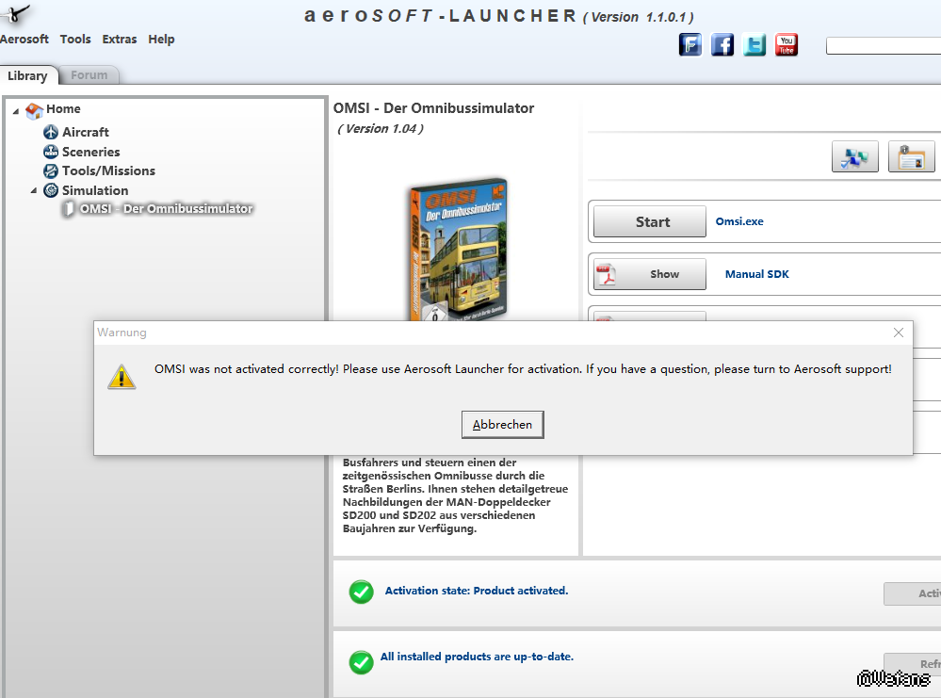Close the Warnung dialog

(899, 333)
